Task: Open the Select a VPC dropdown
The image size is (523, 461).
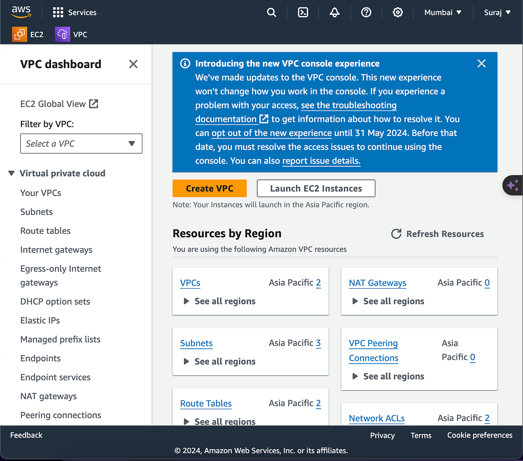Action: pos(81,143)
